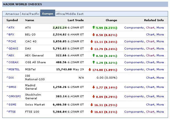The height and width of the screenshot is (119, 170).
Task: Click the red down arrow in FTSE 100 row
Action: coord(92,112)
